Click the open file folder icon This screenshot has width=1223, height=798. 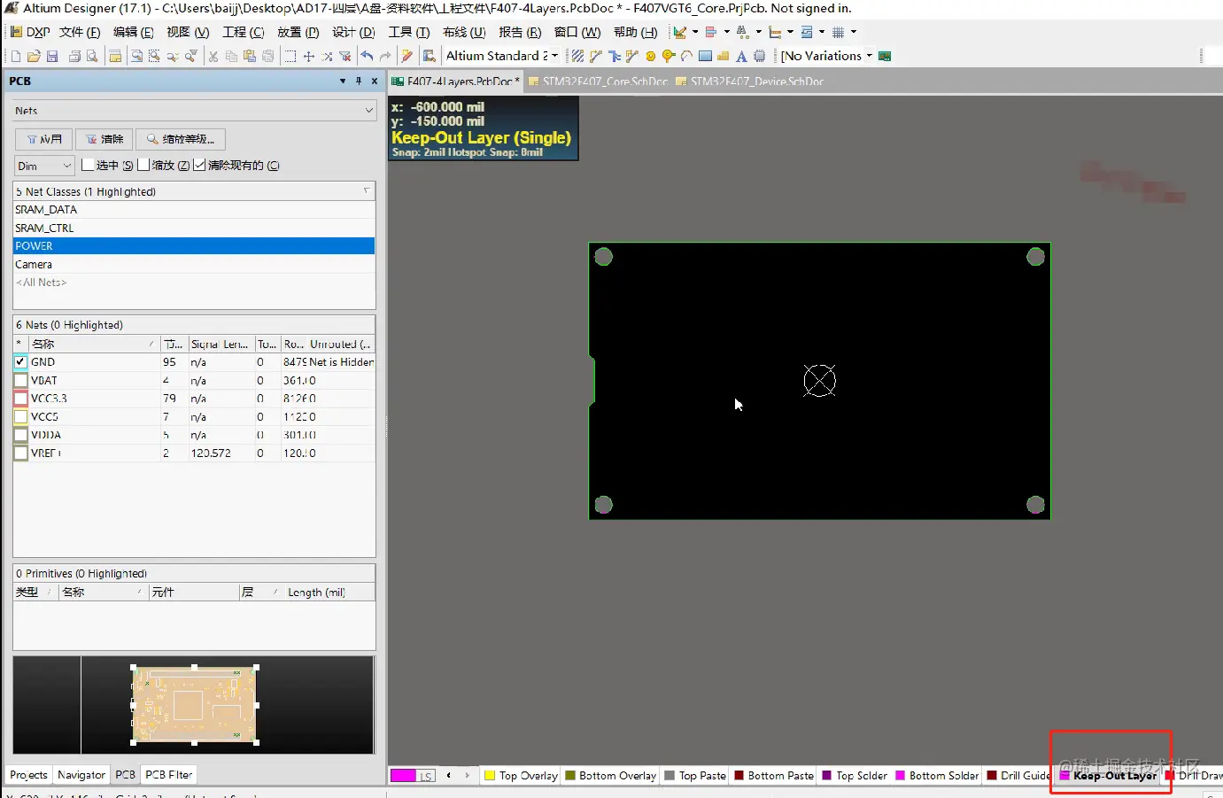[x=34, y=56]
